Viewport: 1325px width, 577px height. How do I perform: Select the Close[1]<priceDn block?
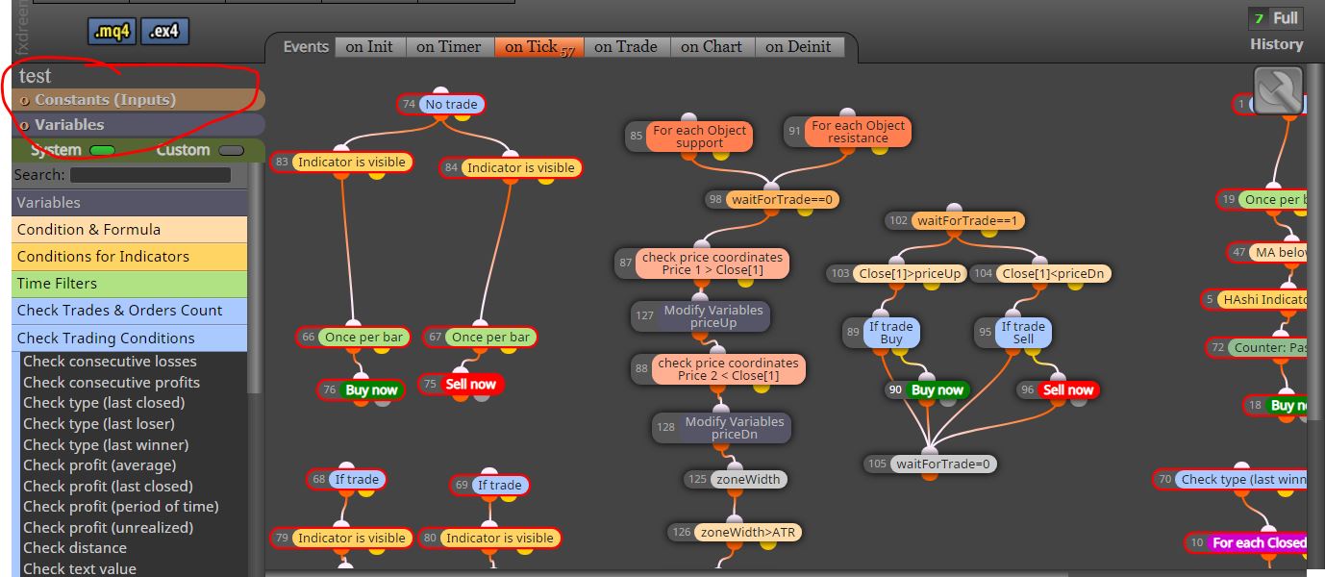(1040, 274)
